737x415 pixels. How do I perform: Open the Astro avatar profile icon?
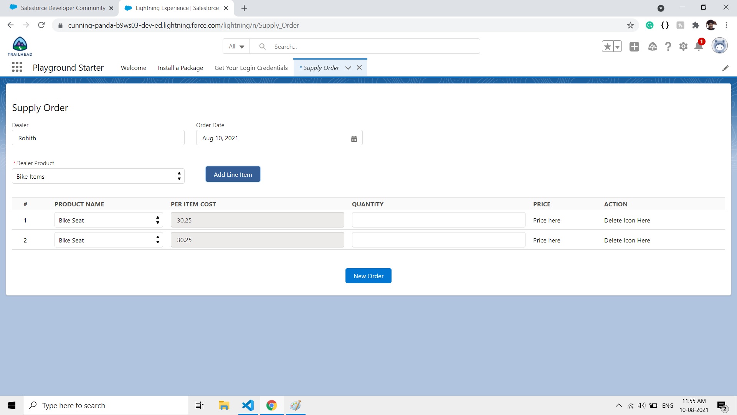(x=720, y=46)
